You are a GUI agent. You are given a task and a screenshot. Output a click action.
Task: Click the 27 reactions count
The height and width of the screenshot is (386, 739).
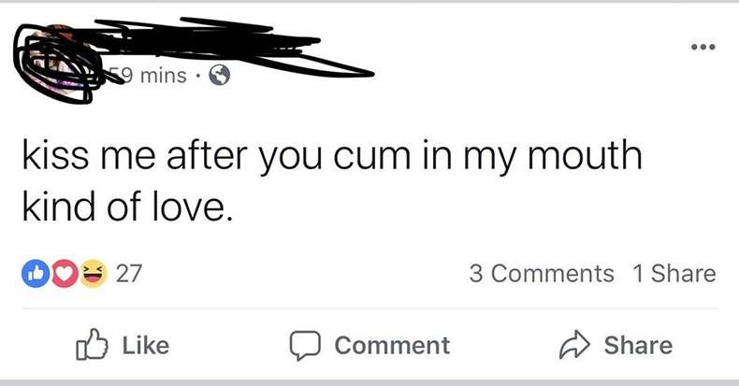129,274
